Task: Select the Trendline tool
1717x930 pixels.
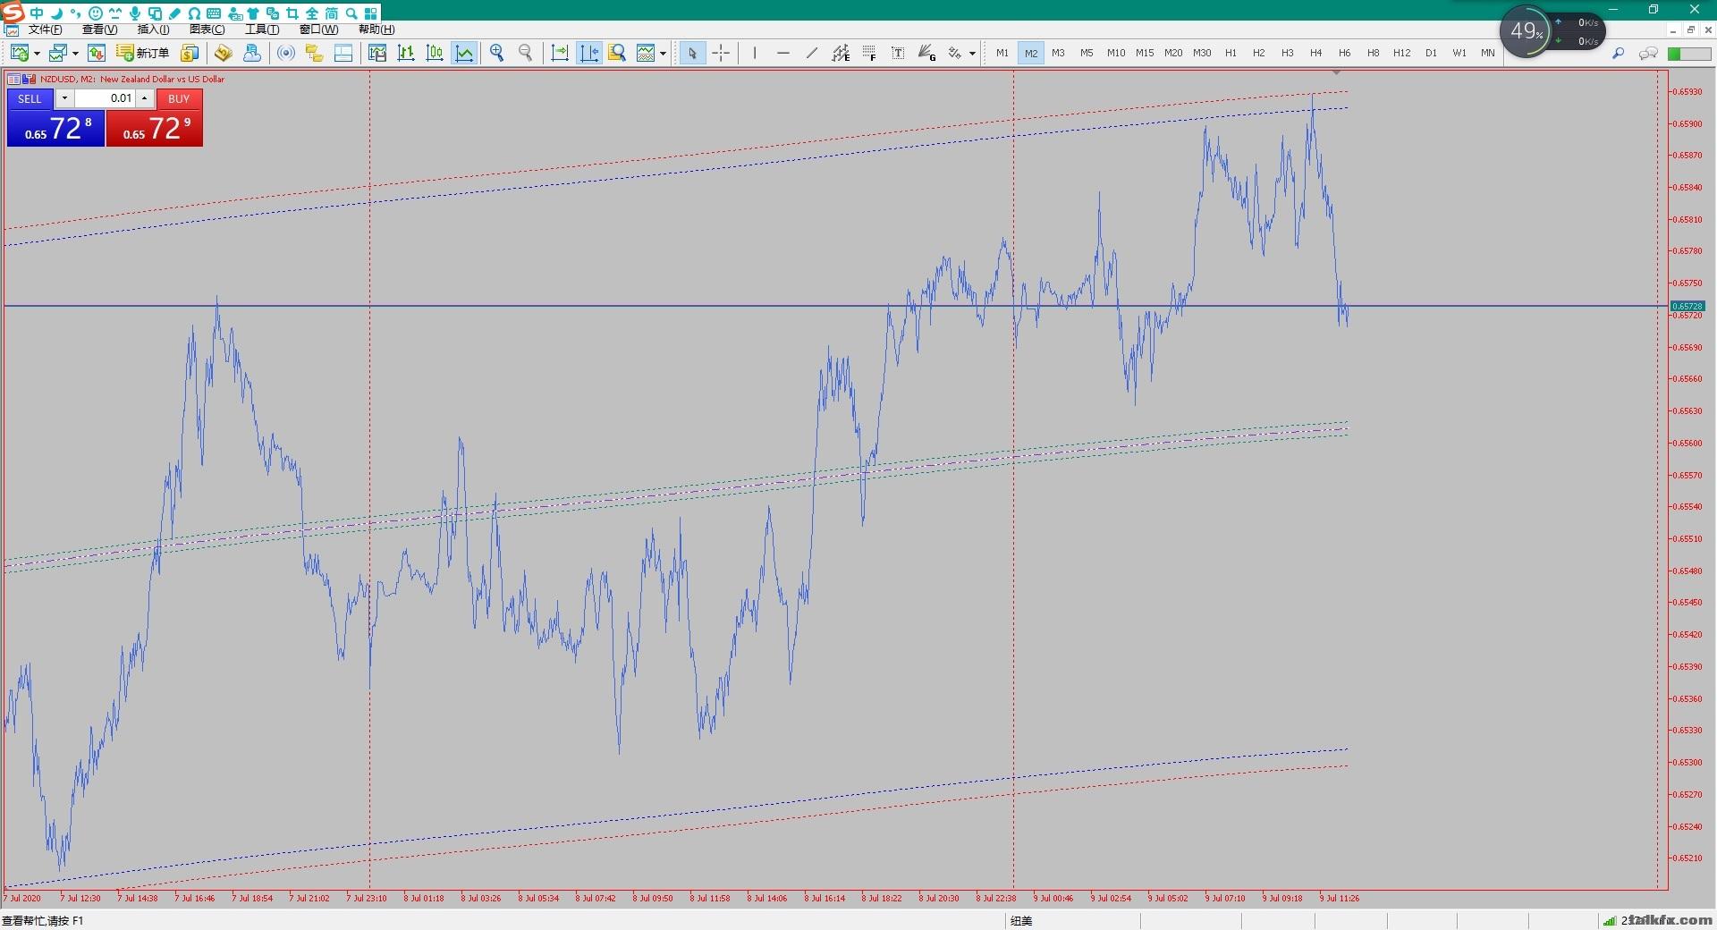Action: point(812,54)
